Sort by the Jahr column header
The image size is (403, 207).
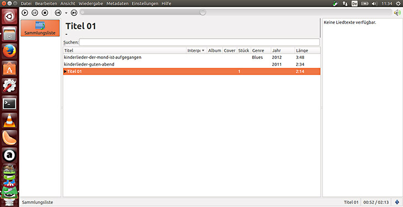(283, 51)
